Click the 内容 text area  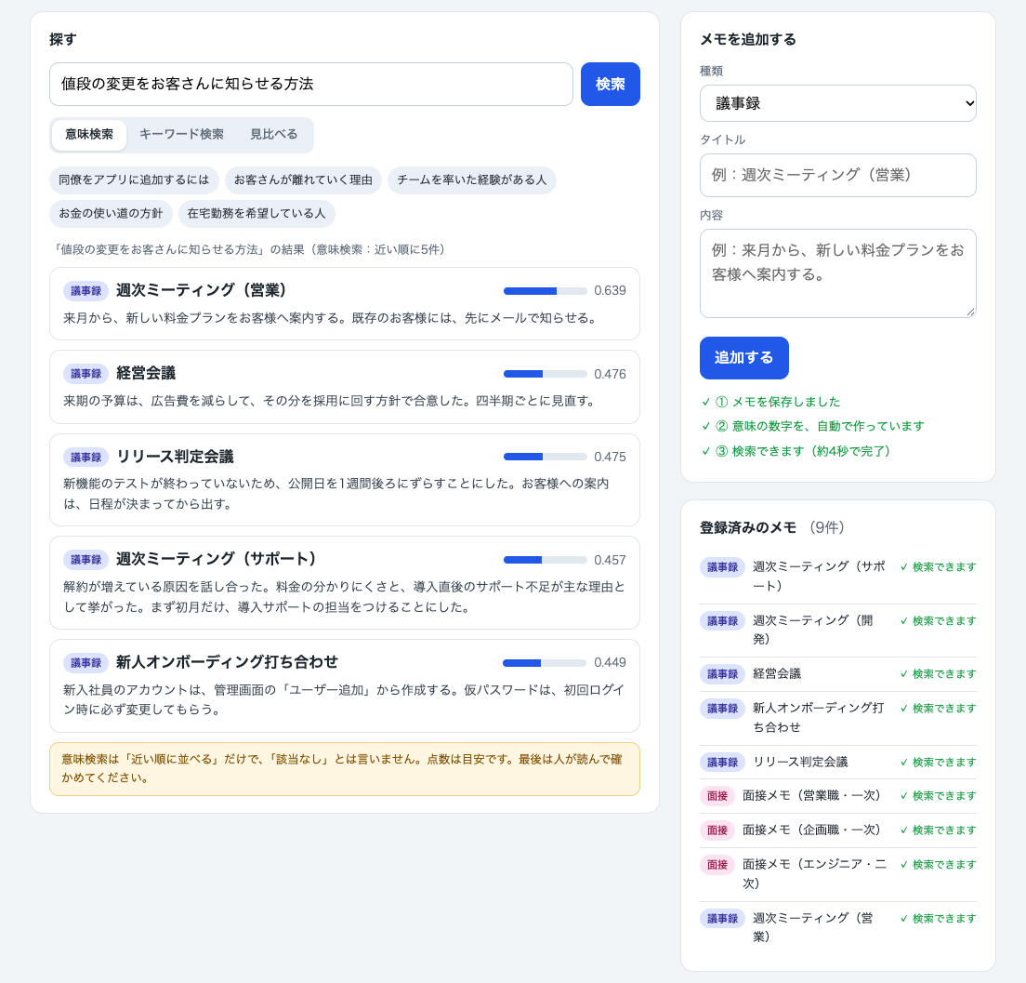point(837,273)
